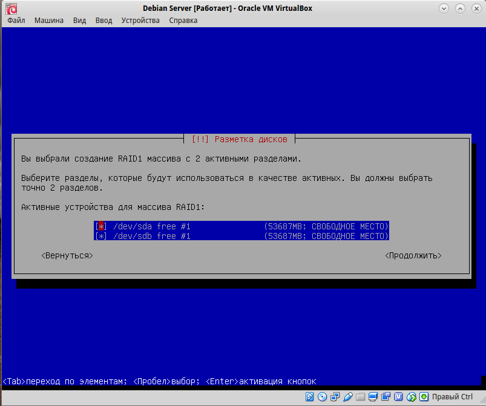Toggle the /dev/sdb free #1 checkbox
Image resolution: width=486 pixels, height=406 pixels.
pos(100,236)
